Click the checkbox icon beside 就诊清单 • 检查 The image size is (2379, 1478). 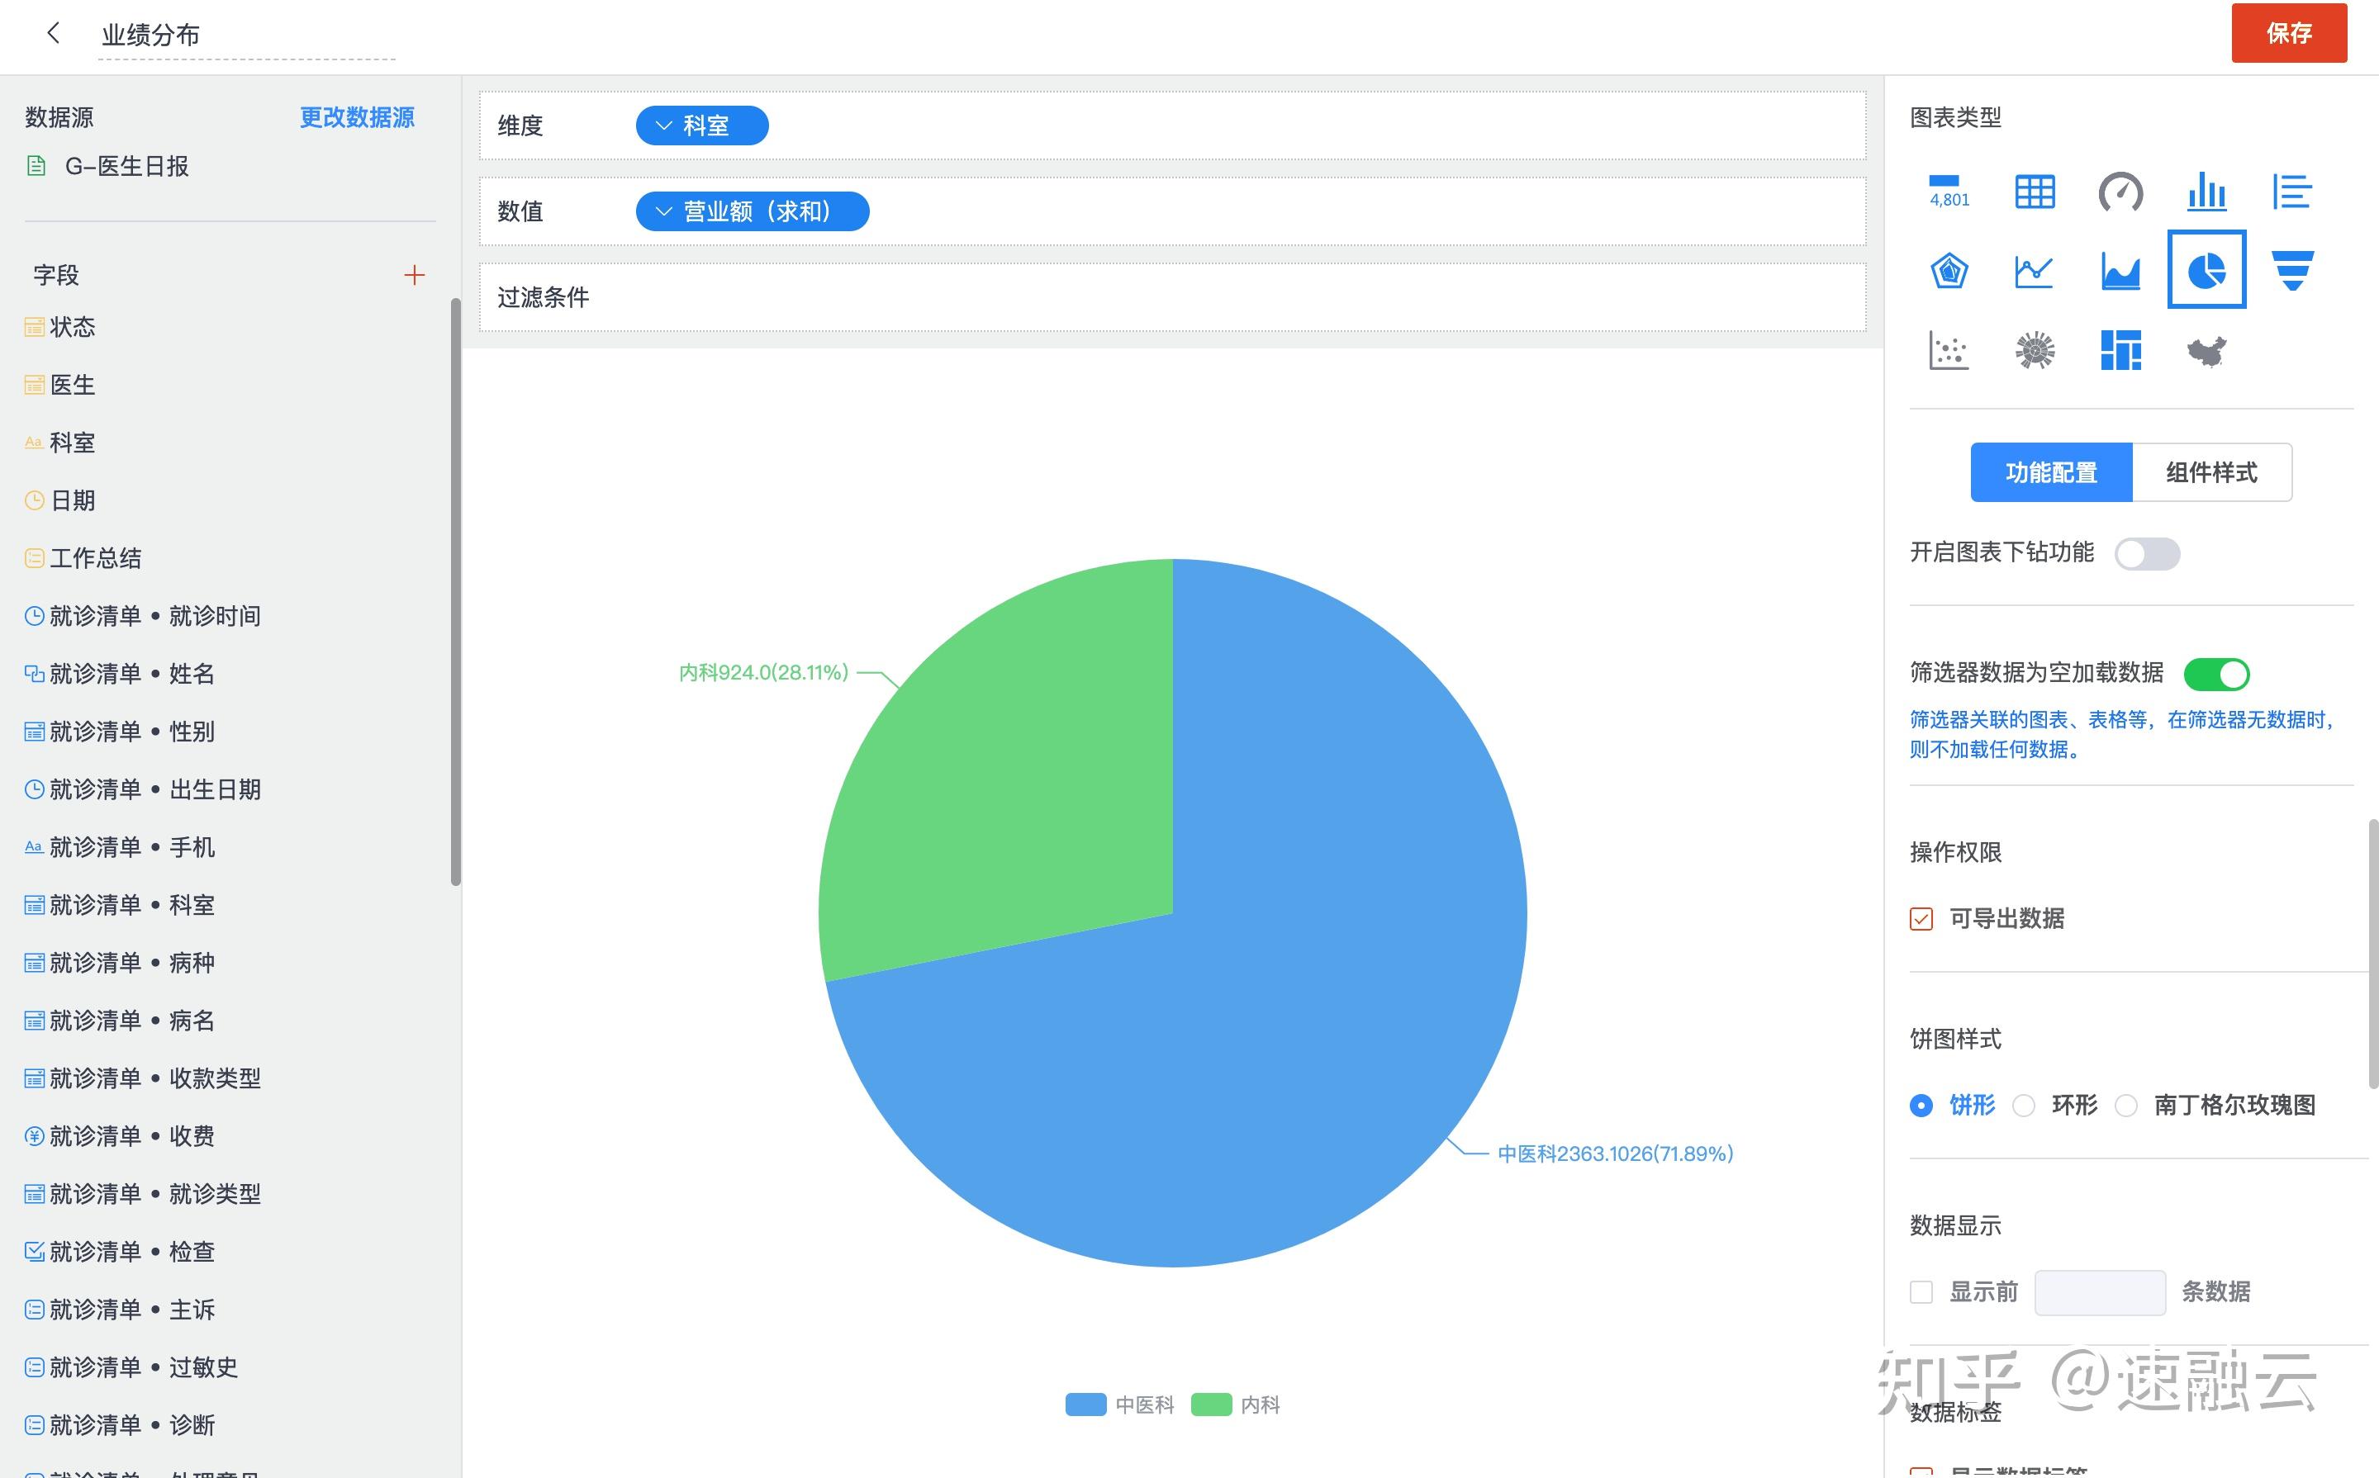(34, 1251)
